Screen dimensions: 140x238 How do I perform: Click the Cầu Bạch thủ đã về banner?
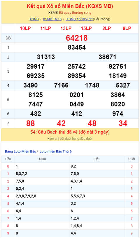pyautogui.click(x=70, y=132)
